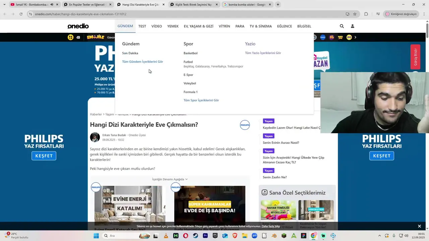429x241 pixels.
Task: Open the PARA menu
Action: [240, 26]
